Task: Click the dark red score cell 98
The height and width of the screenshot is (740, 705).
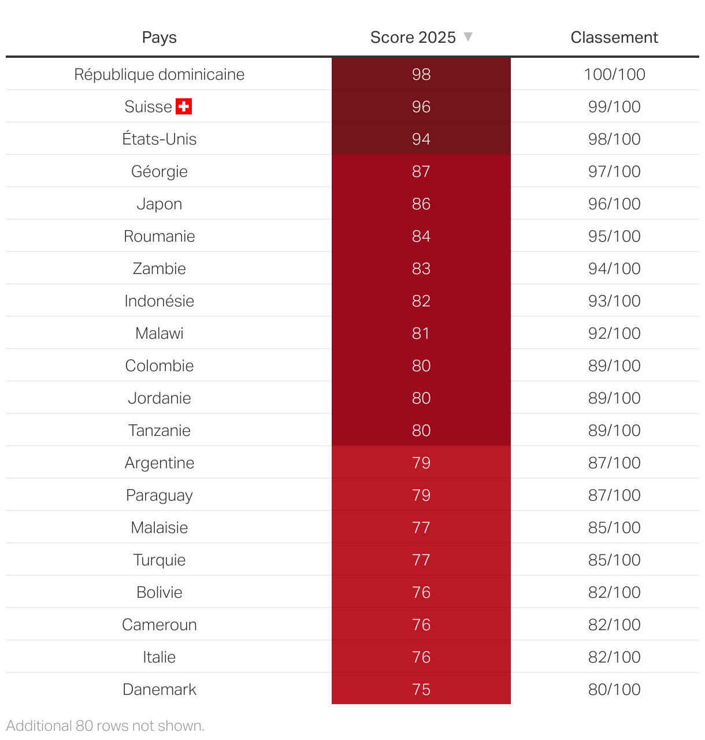Action: pos(421,75)
